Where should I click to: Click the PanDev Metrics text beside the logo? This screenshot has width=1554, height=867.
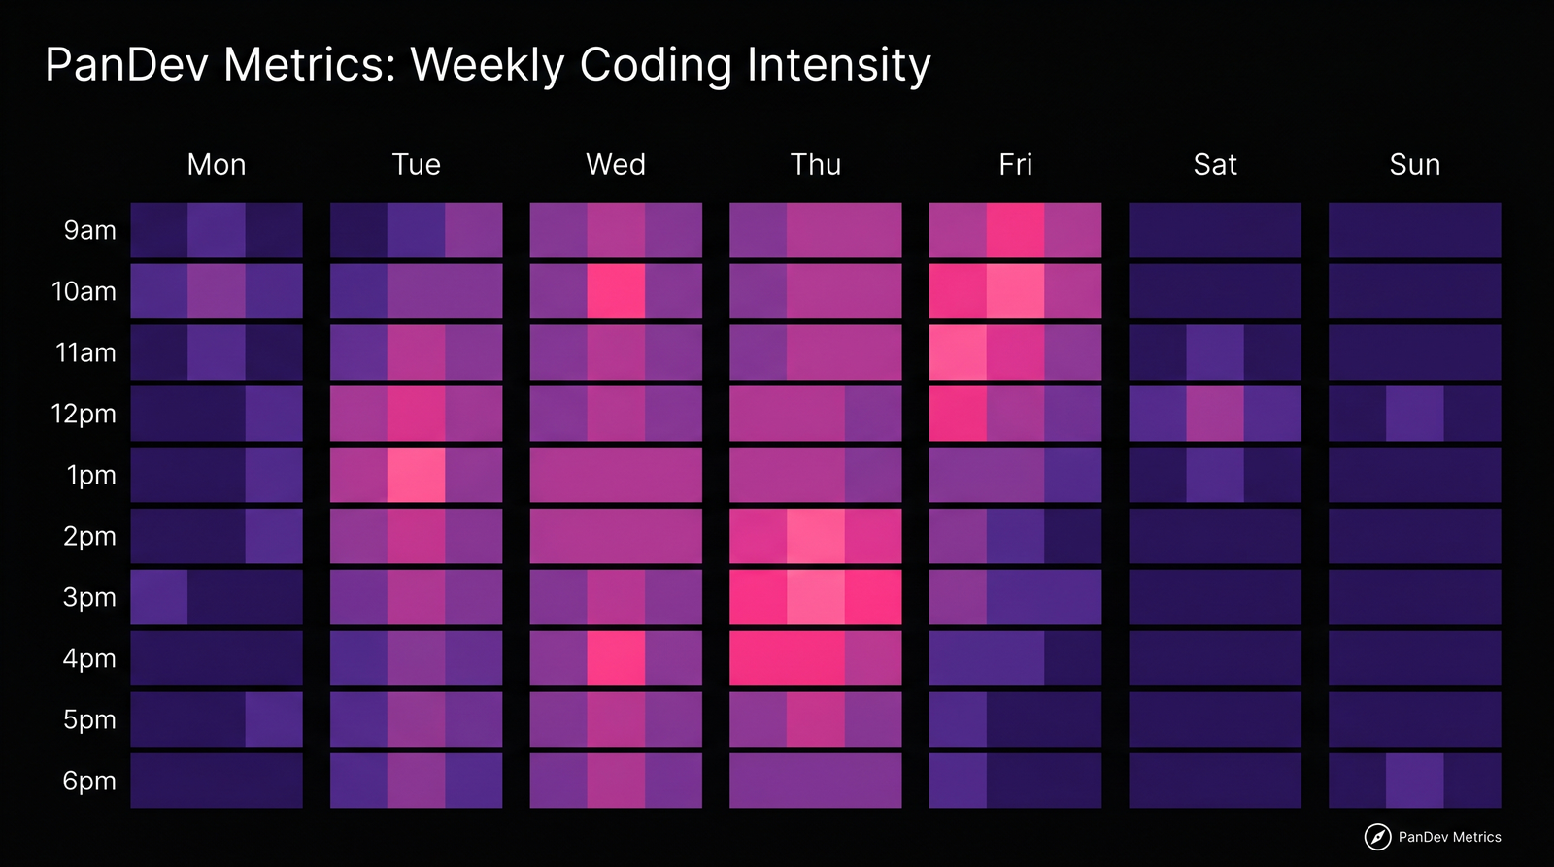click(1449, 837)
